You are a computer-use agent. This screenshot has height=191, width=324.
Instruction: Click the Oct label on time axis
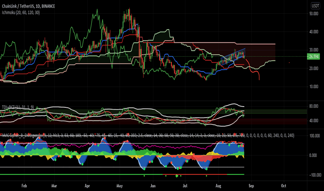[284, 186]
